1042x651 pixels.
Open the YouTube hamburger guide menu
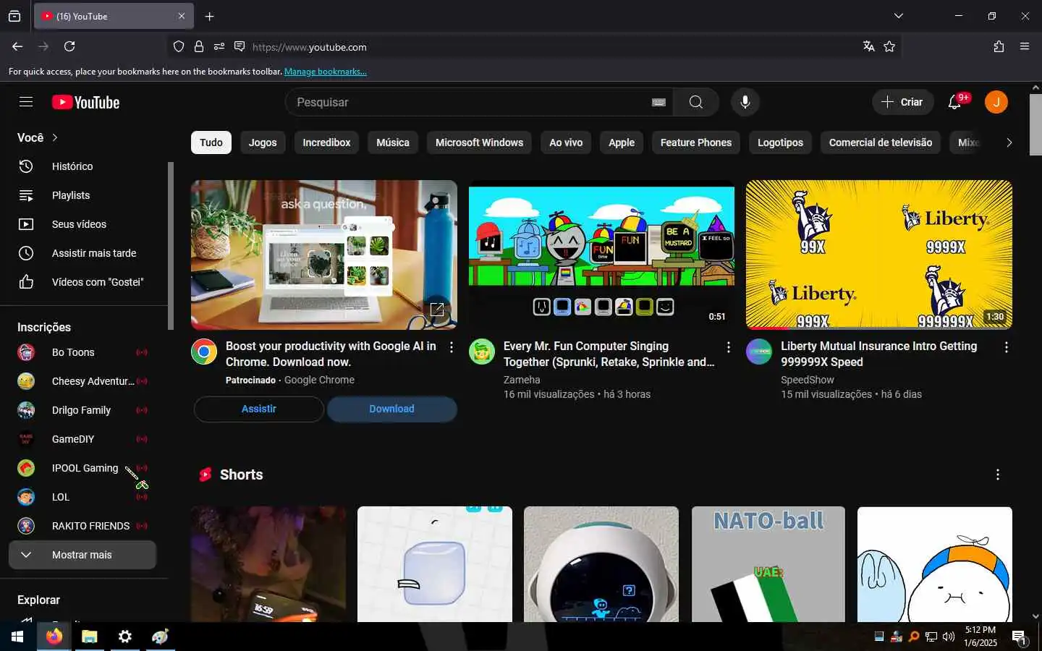(x=26, y=102)
